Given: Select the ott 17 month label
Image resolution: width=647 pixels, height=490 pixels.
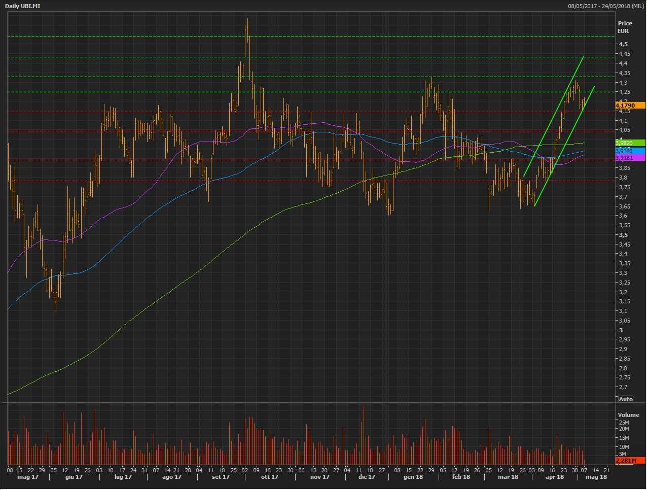Looking at the screenshot, I should [269, 477].
